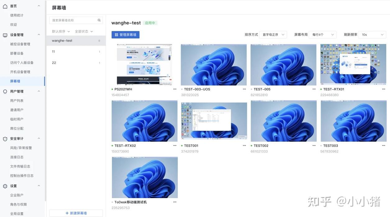Screen dimensions: 390x217
Task: Open the TEST001 screen thumbnail
Action: point(214,121)
